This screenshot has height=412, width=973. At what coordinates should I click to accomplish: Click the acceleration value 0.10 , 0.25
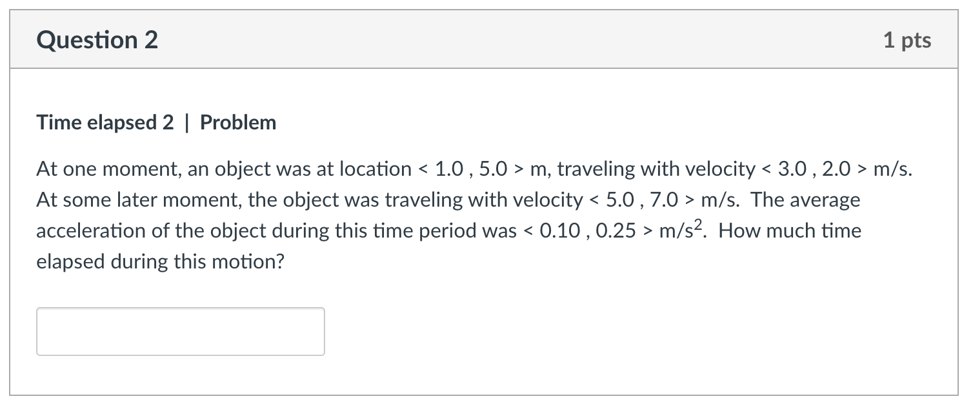pos(585,231)
